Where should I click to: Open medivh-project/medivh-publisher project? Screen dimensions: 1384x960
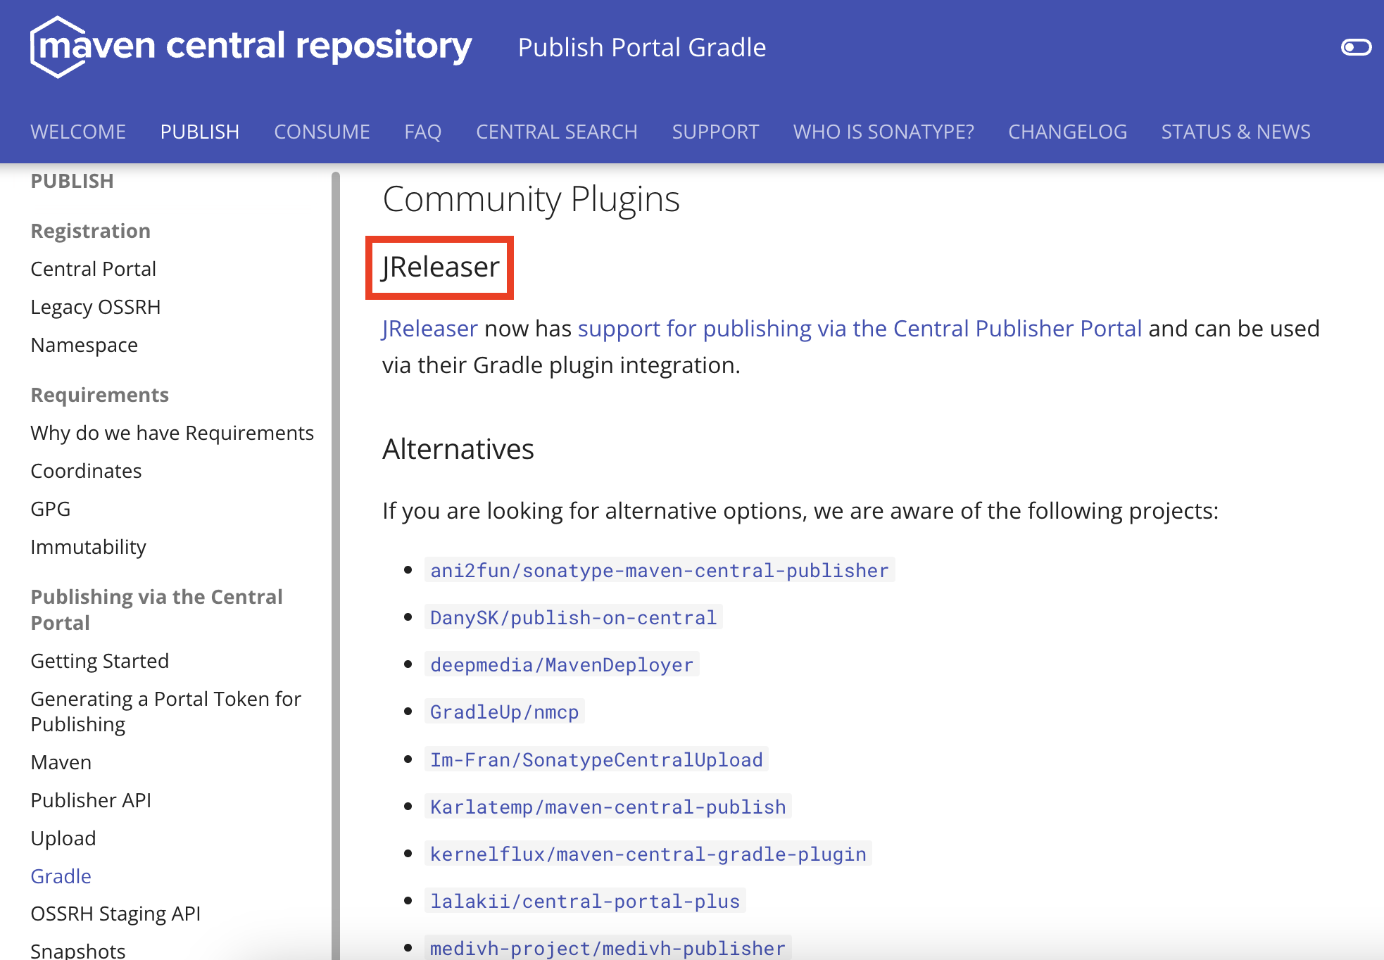pos(608,948)
